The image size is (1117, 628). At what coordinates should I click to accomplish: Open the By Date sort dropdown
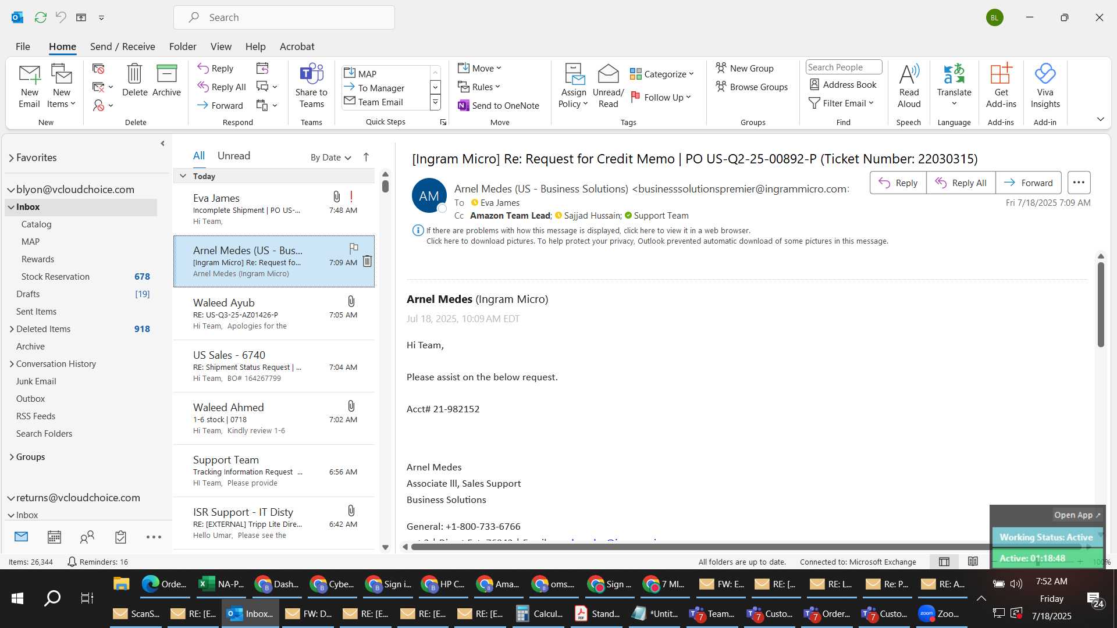(331, 157)
